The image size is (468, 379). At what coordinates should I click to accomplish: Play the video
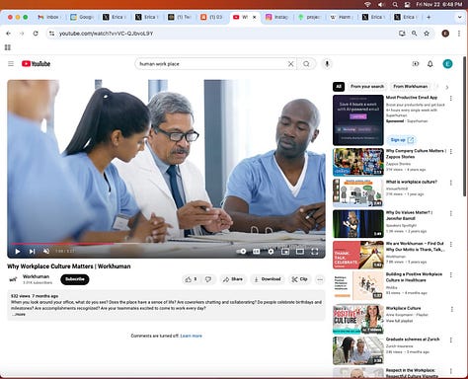coord(18,252)
